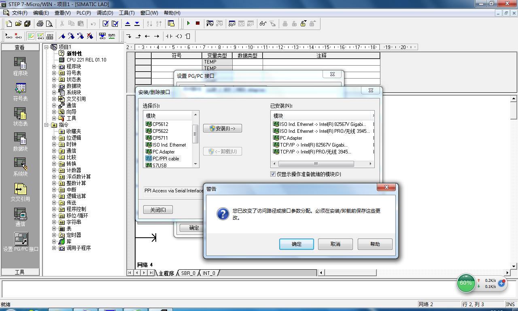
Task: Click the Insert Box toolbar icon
Action: (x=187, y=36)
